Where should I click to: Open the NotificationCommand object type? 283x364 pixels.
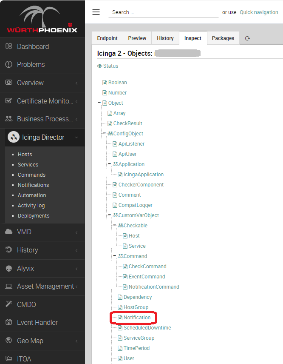[x=154, y=287]
